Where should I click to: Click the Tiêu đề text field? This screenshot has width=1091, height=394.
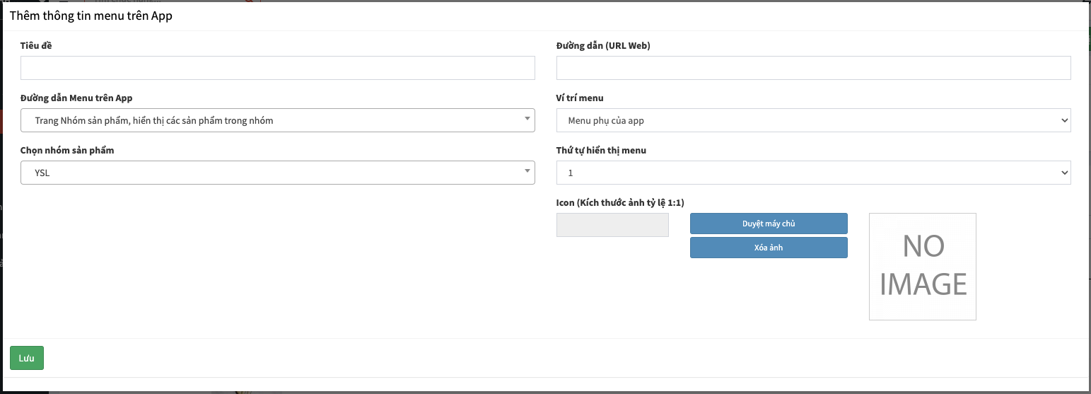[277, 68]
